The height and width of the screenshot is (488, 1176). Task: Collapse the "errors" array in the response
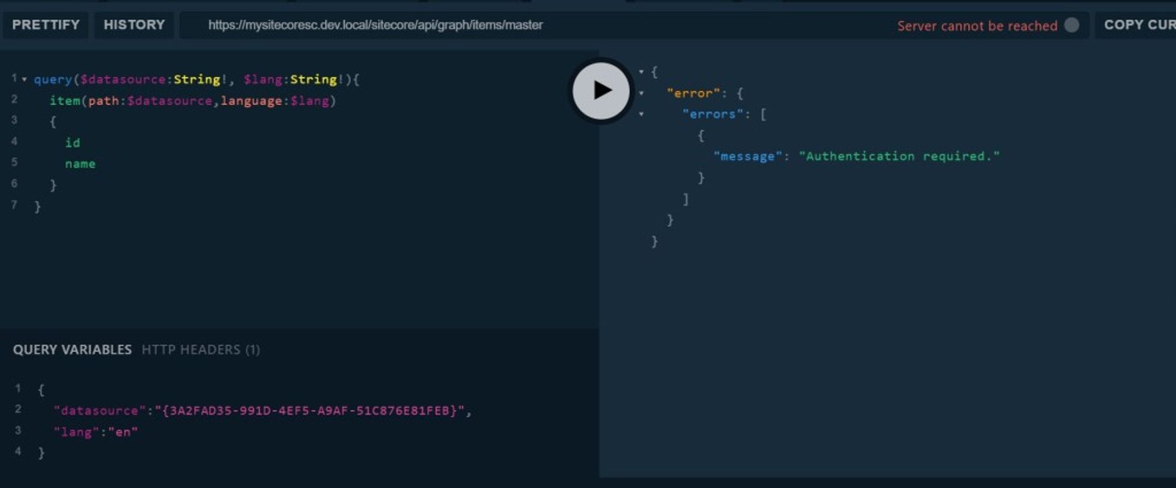tap(641, 114)
